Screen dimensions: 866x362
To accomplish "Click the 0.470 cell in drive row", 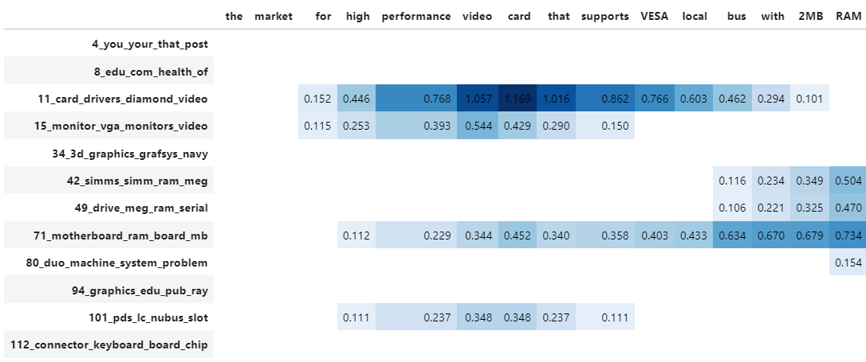I will click(x=848, y=208).
